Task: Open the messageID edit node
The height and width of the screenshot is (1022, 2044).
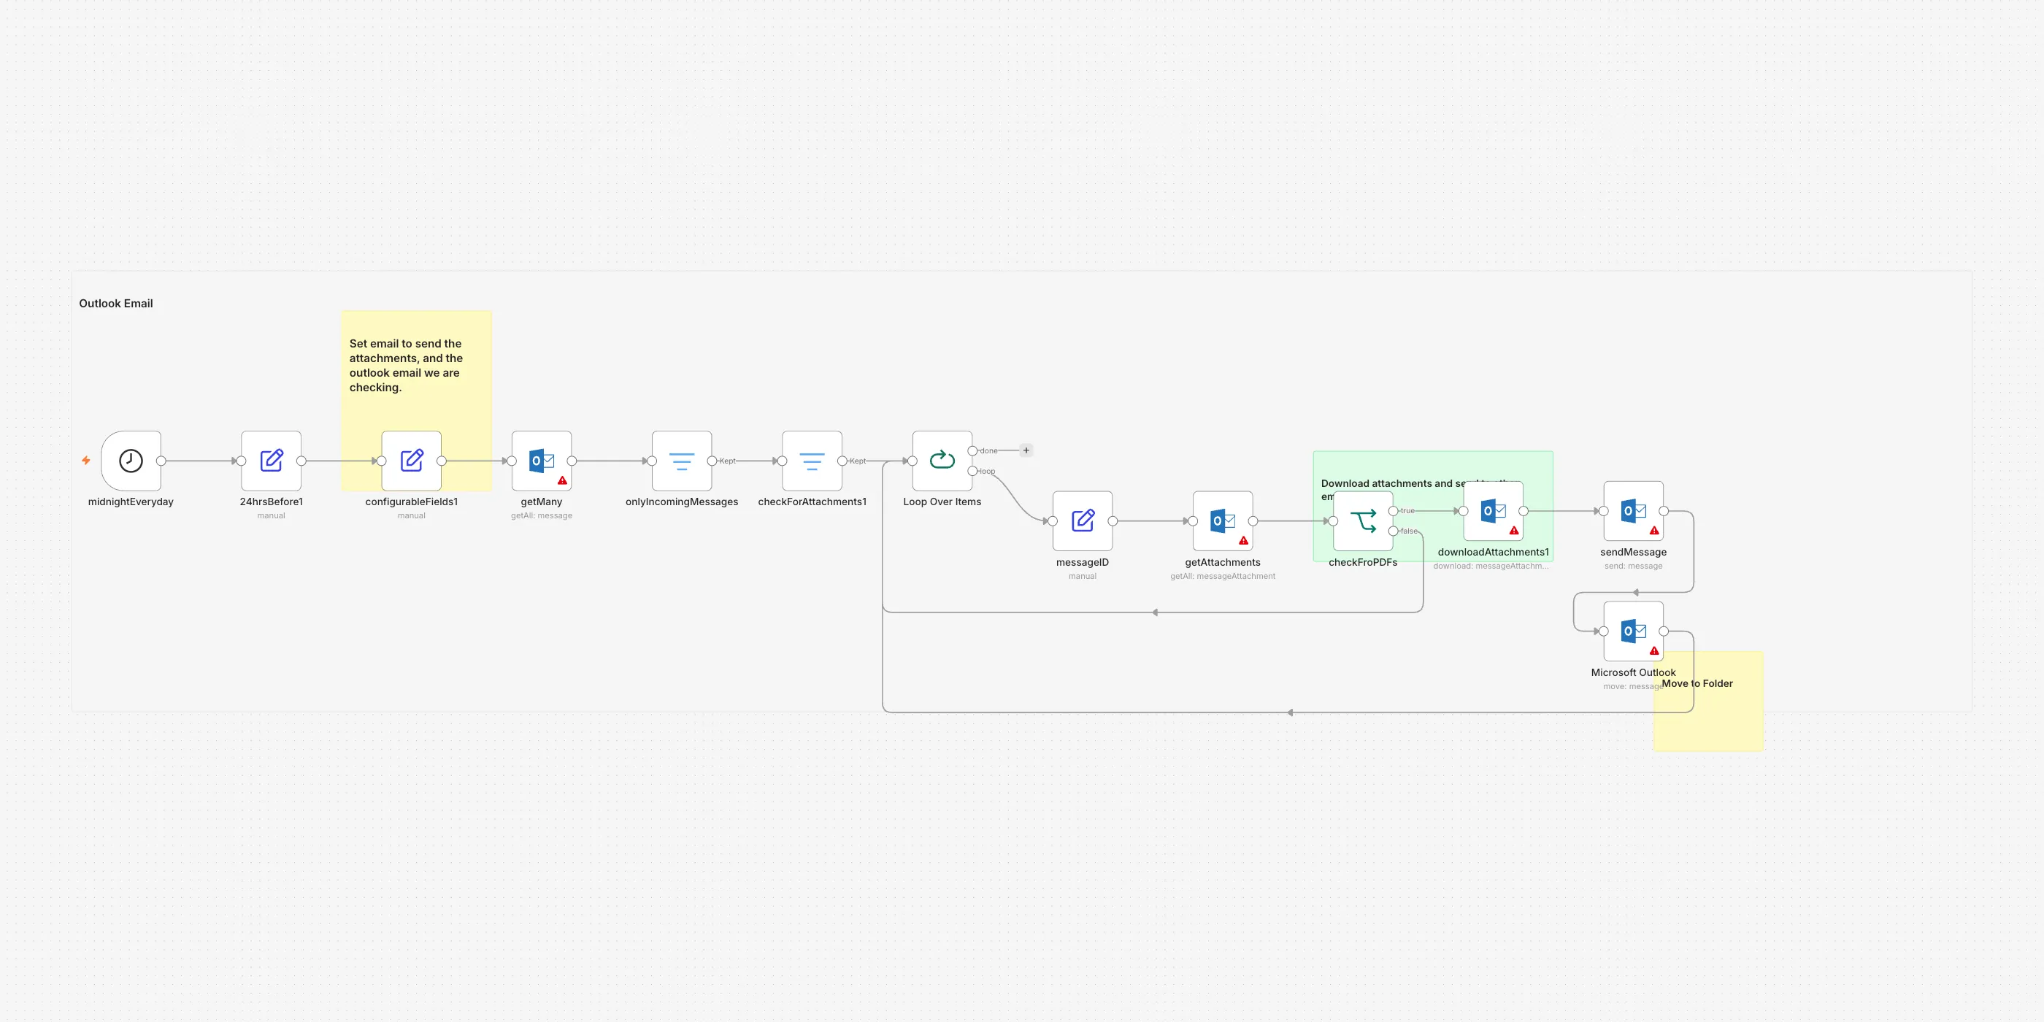Action: (x=1083, y=520)
